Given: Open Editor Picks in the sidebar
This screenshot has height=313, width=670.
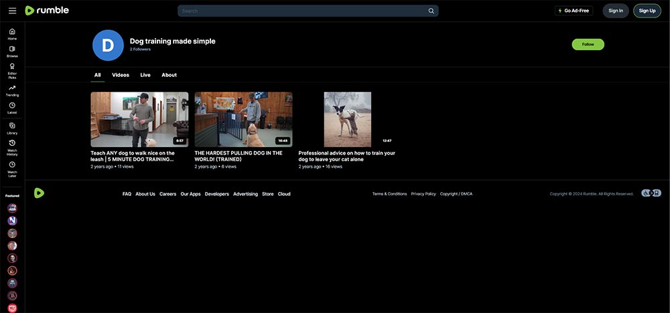Looking at the screenshot, I should [x=12, y=71].
